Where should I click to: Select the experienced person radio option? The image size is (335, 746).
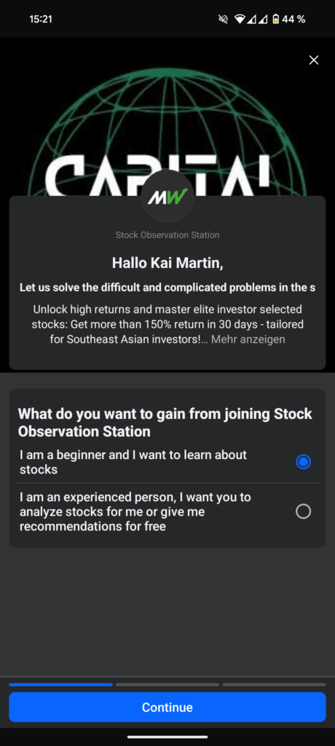point(303,511)
